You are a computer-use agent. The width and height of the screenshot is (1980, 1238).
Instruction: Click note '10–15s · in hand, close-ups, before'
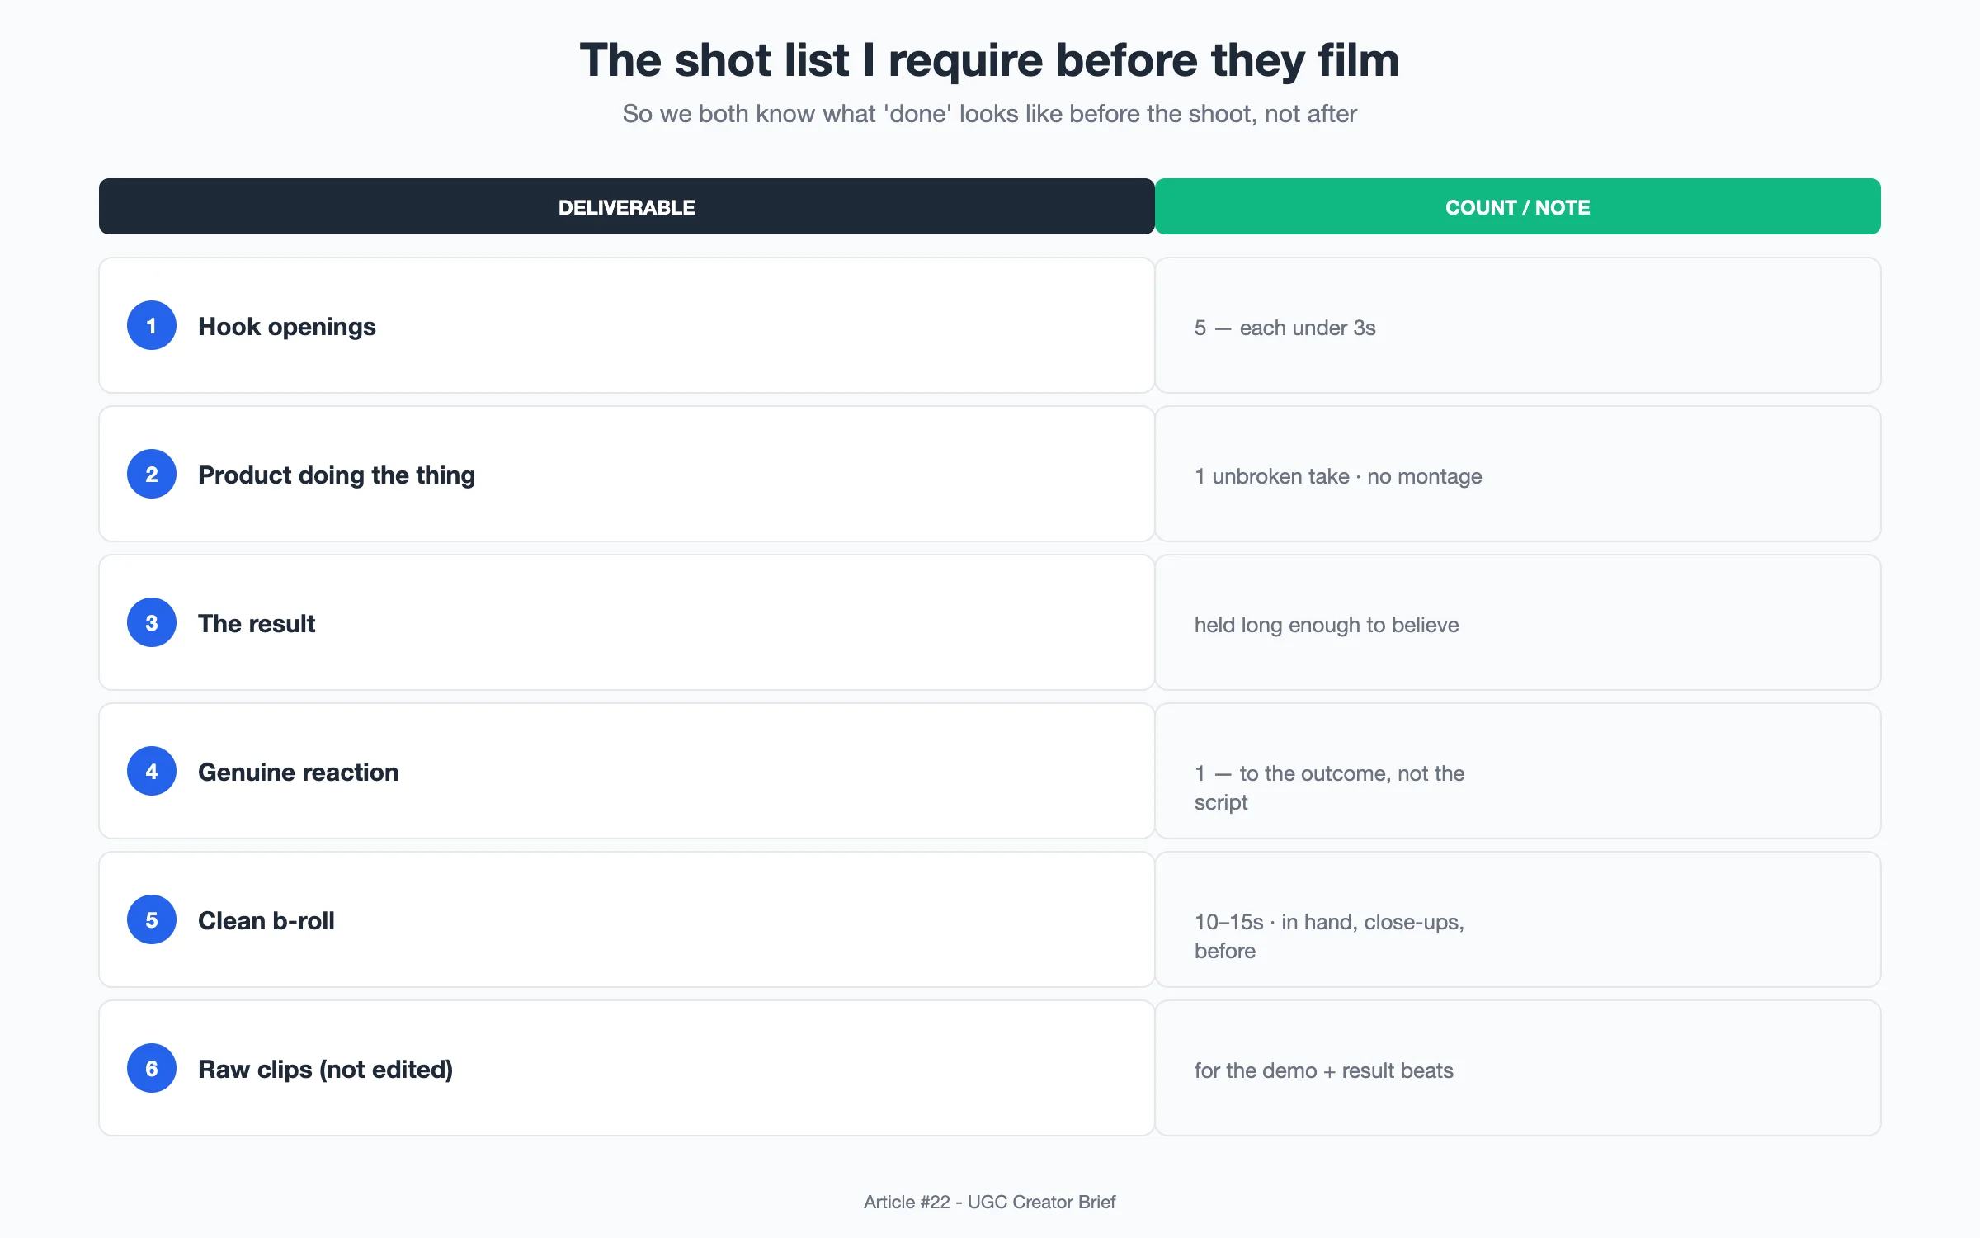tap(1330, 936)
